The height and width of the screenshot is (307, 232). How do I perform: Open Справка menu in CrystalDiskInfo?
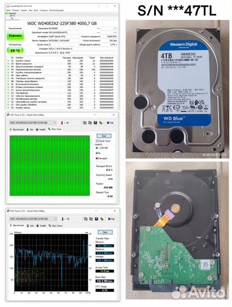click(44, 10)
